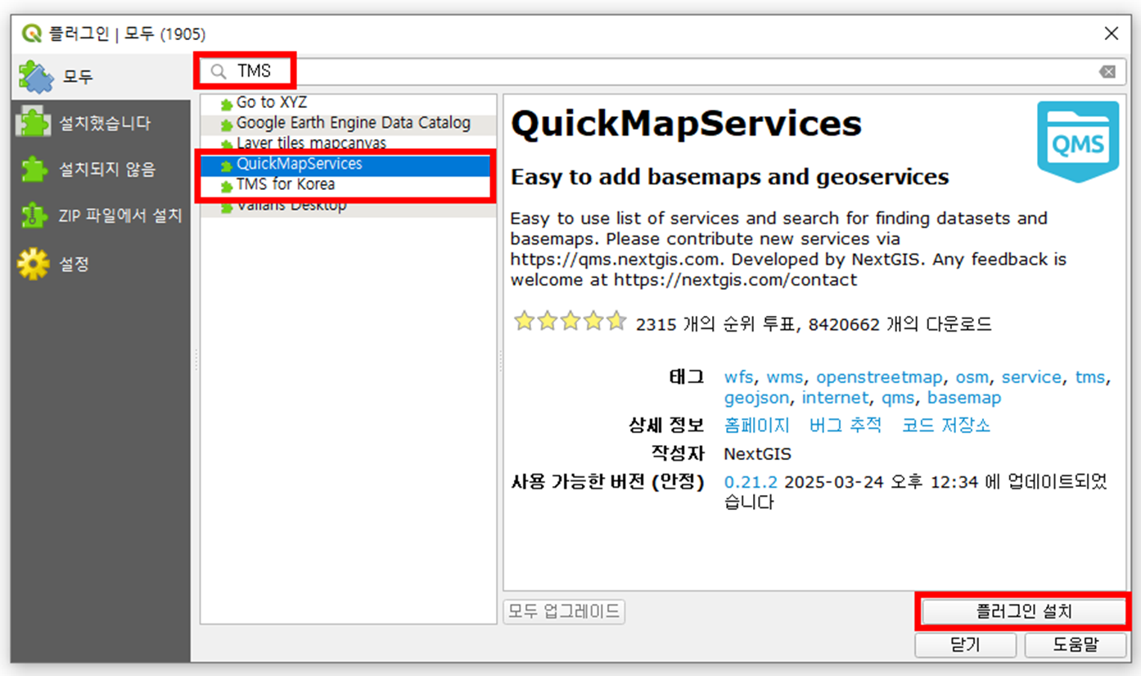Switch to the 설치되지 않음 tab

point(101,170)
